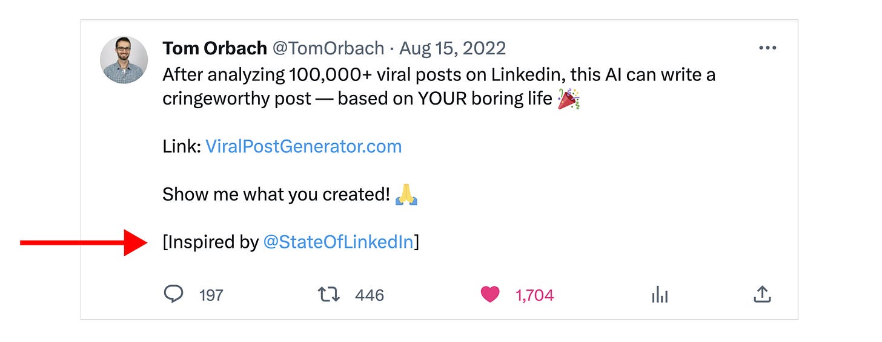Screen dimensions: 882x342
Task: Open the @TomOrbach handle link
Action: coord(327,48)
